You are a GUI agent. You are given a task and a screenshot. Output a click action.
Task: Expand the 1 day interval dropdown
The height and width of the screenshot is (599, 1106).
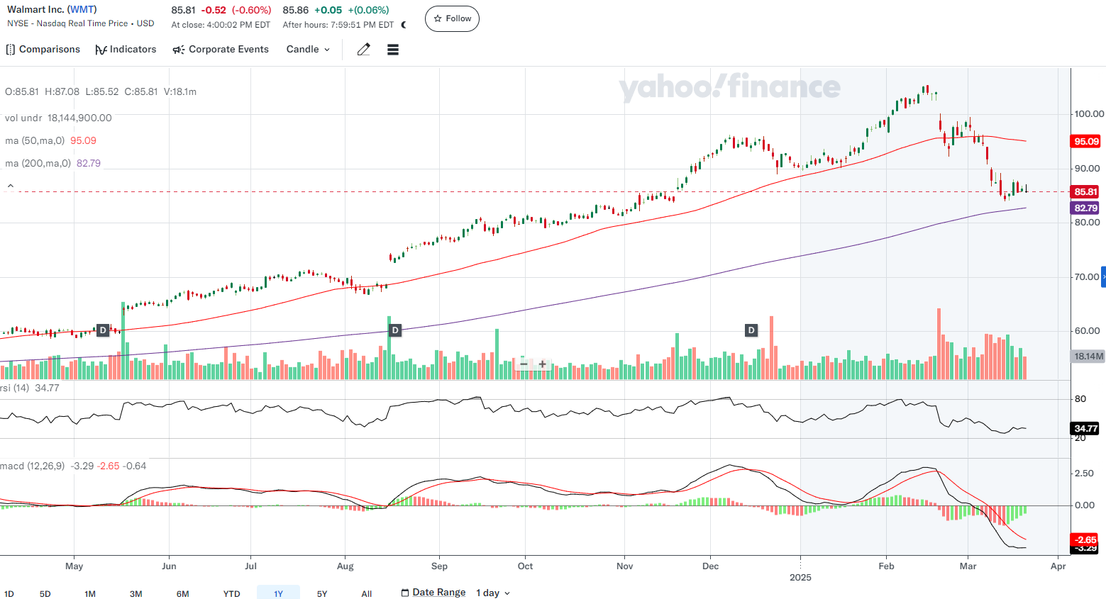click(493, 593)
